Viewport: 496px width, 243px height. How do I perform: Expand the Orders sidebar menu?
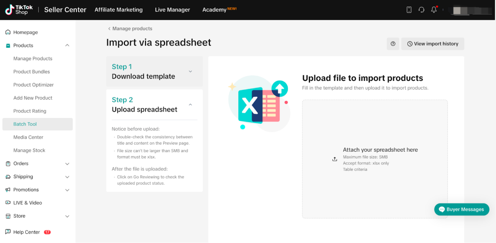(x=67, y=164)
